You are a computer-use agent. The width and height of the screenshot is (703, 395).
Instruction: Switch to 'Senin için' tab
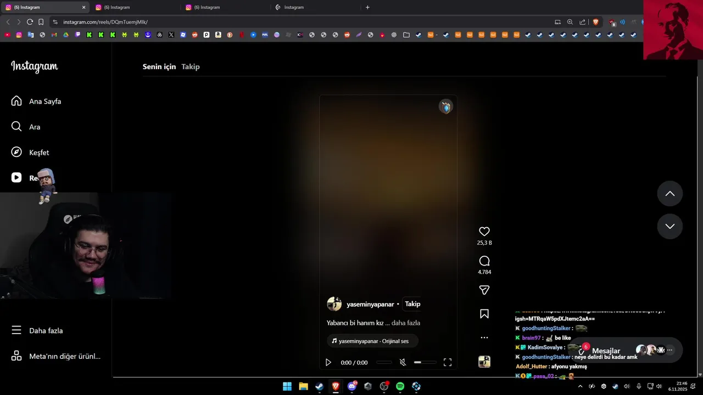(159, 66)
